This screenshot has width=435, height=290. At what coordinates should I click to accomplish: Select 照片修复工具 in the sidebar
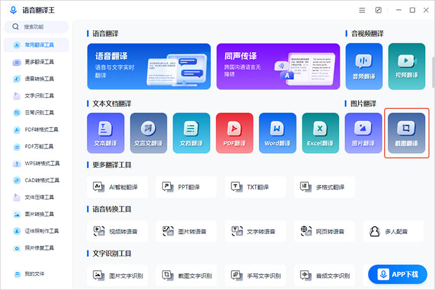pyautogui.click(x=36, y=248)
